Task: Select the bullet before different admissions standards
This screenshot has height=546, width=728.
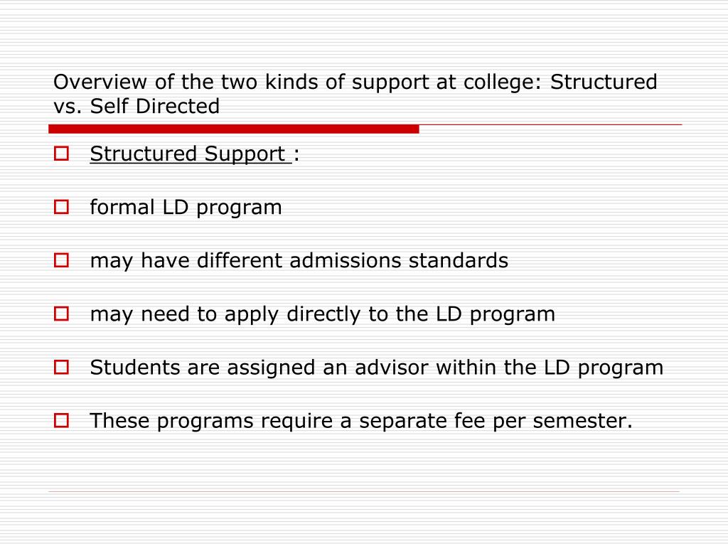Action: 61,260
